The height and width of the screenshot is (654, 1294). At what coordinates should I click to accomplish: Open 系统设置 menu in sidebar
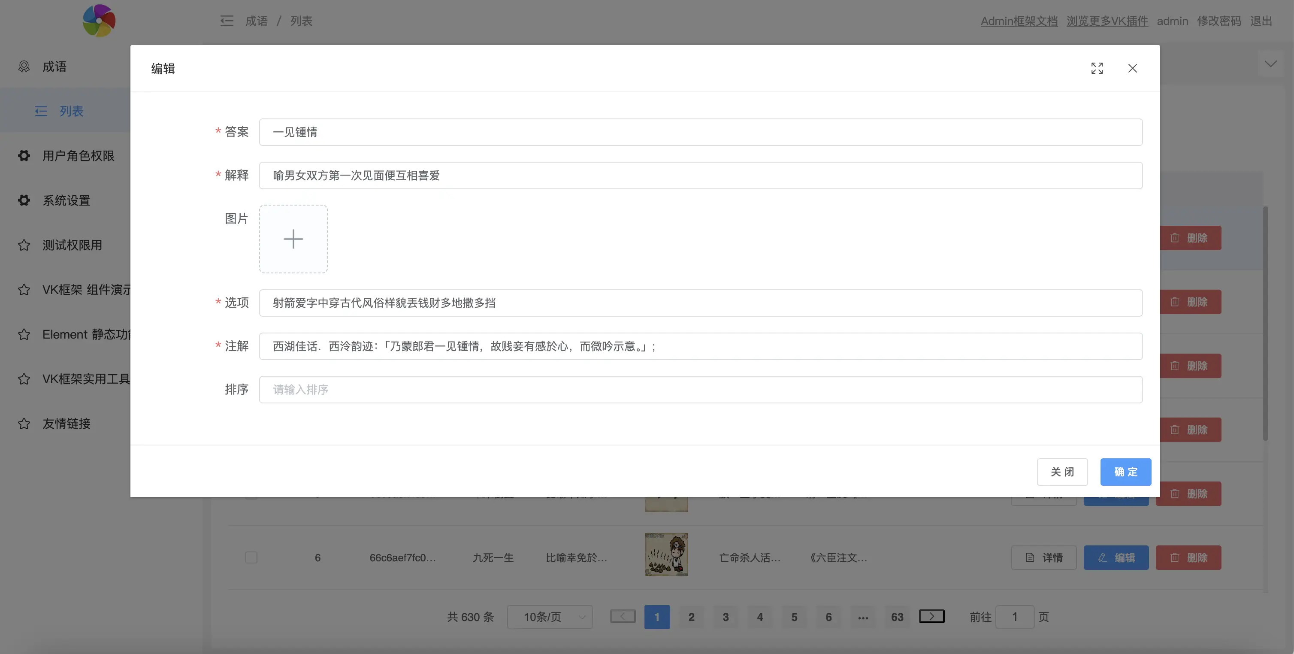point(67,200)
